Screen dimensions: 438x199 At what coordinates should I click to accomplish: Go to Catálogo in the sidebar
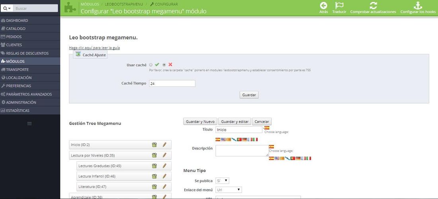click(30, 29)
